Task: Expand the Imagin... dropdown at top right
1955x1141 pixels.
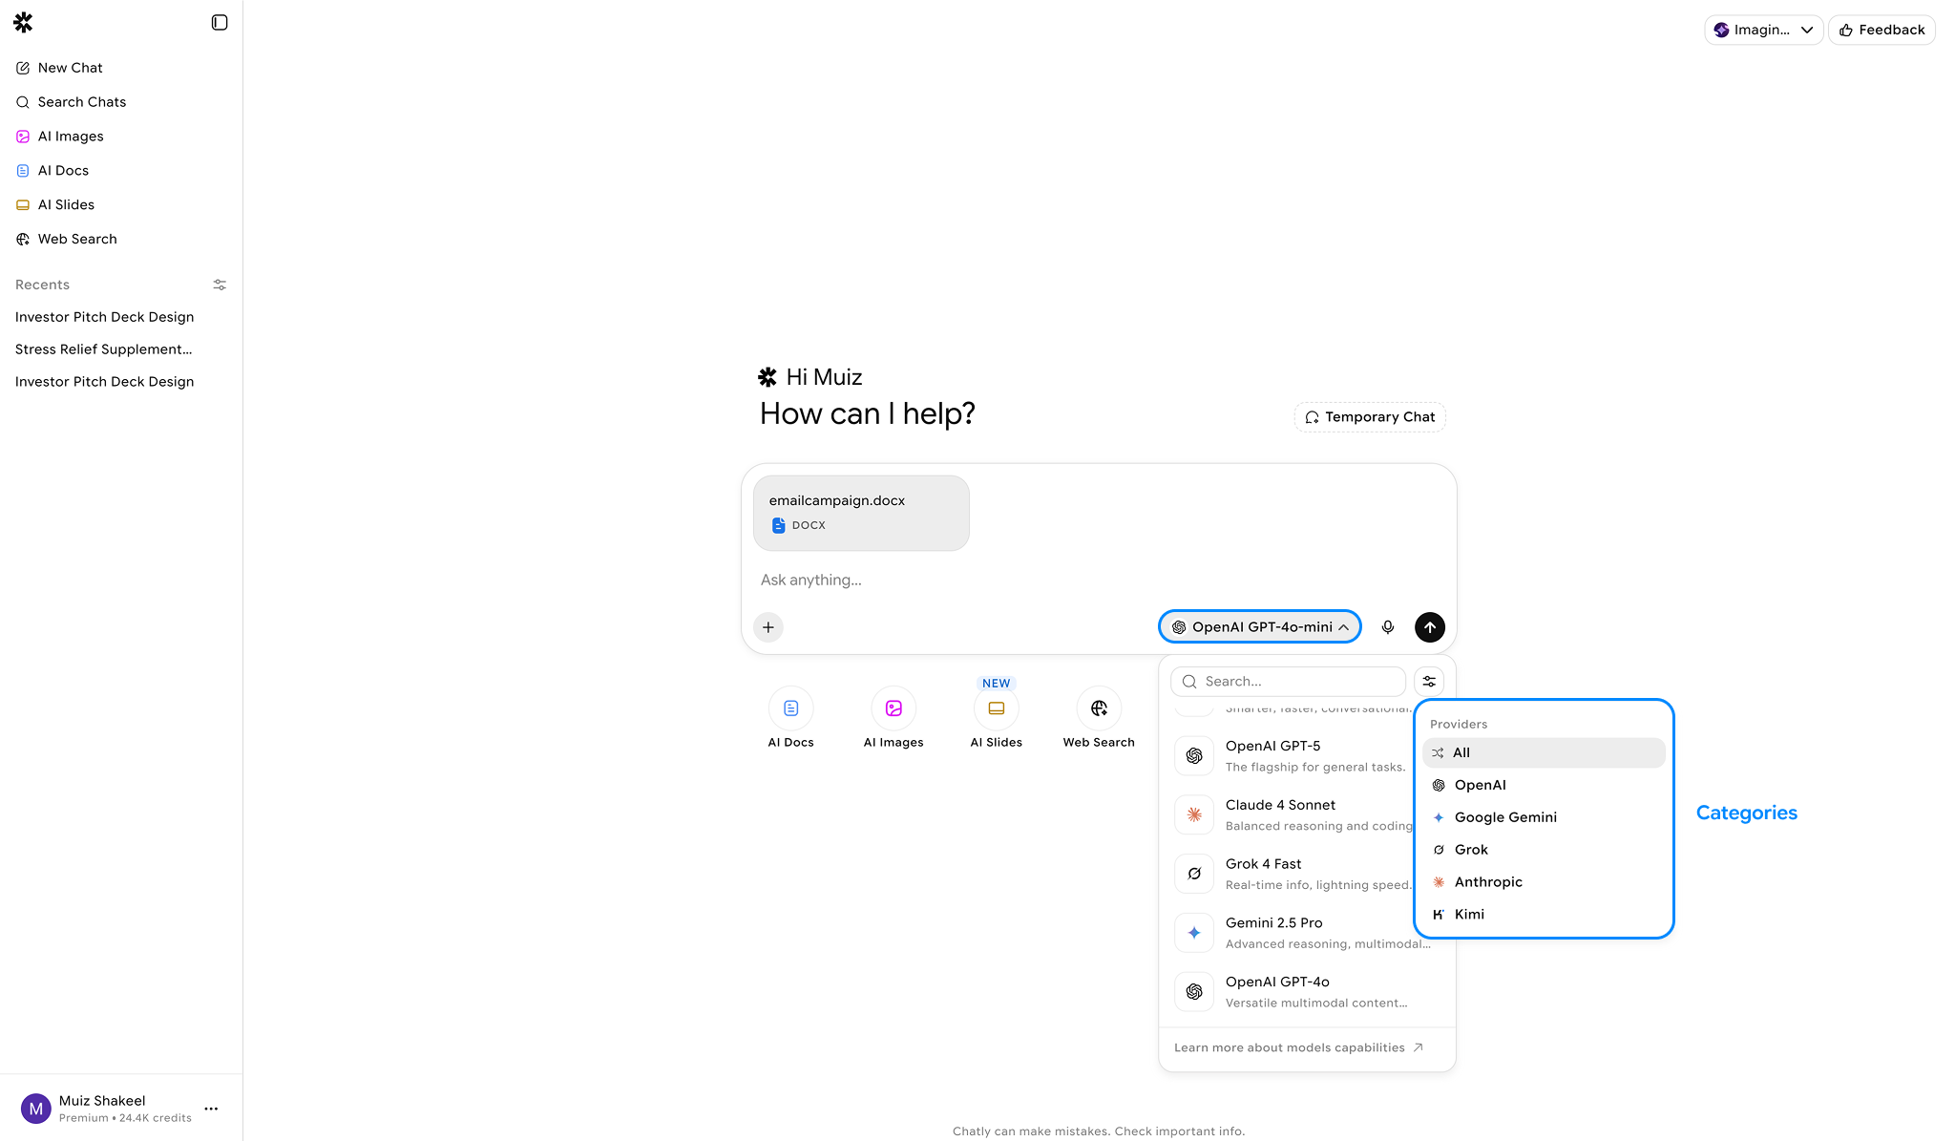Action: click(x=1763, y=30)
